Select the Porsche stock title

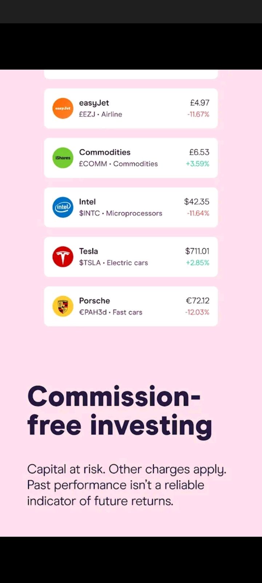[95, 301]
